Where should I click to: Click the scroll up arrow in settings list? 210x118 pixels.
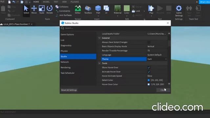click(x=169, y=33)
